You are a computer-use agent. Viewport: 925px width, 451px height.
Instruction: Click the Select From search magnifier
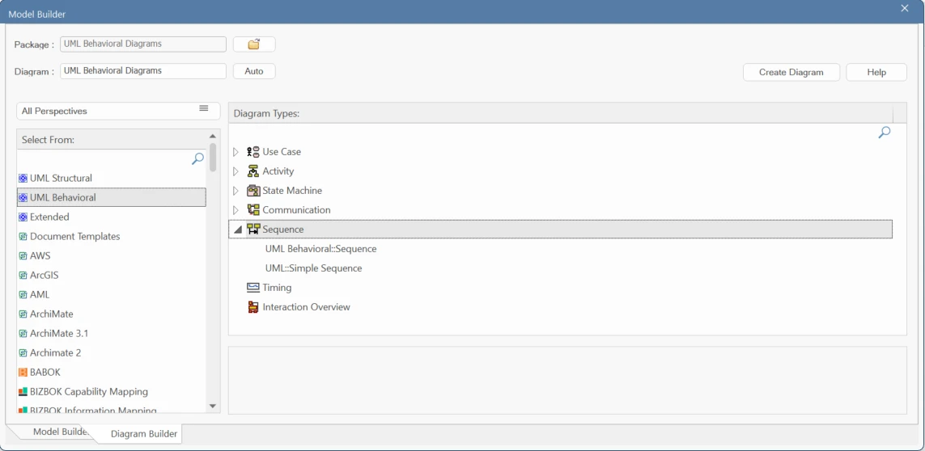[x=198, y=158]
